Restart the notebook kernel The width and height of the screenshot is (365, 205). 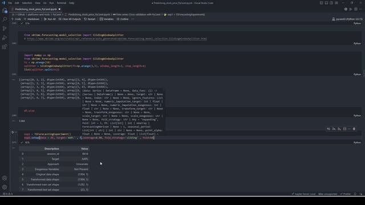pos(90,19)
